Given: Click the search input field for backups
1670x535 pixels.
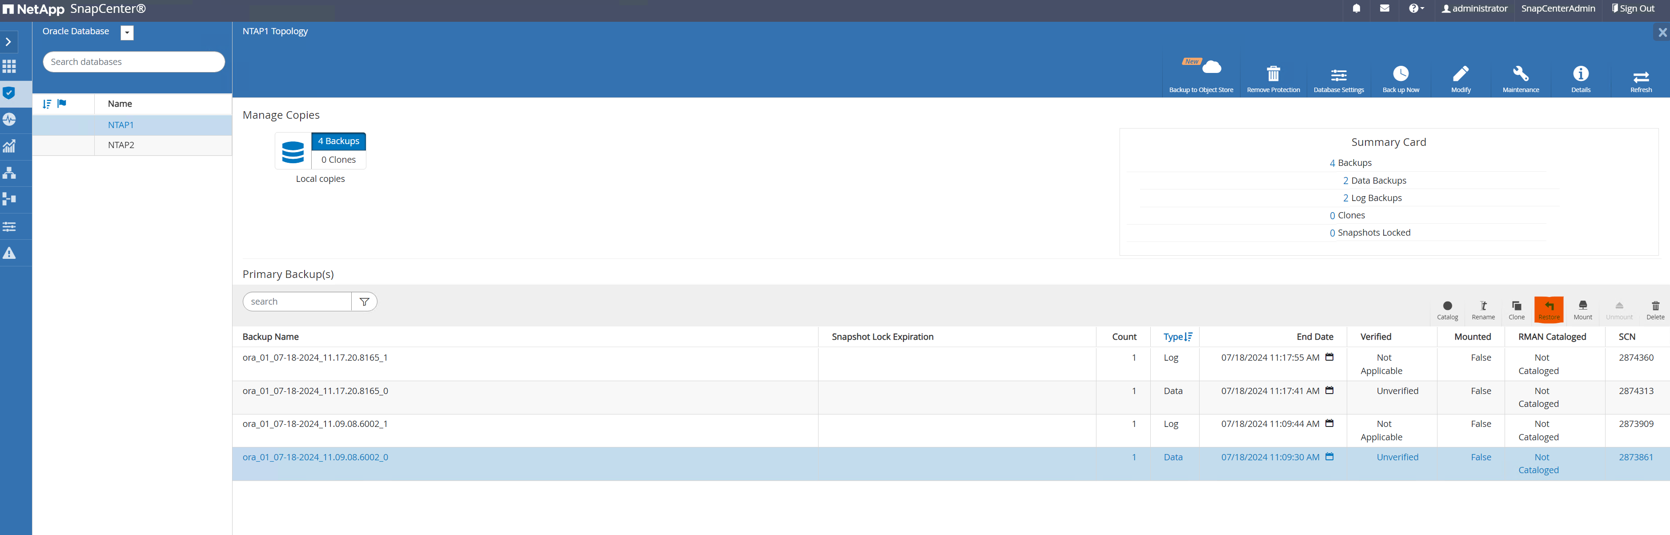Looking at the screenshot, I should pyautogui.click(x=298, y=302).
